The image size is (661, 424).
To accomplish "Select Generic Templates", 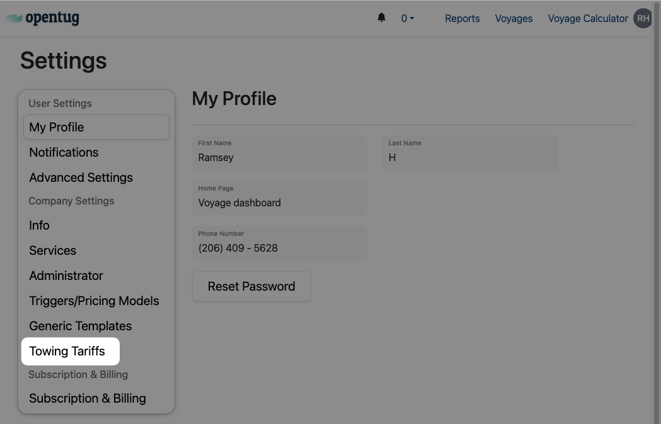I will click(x=80, y=326).
